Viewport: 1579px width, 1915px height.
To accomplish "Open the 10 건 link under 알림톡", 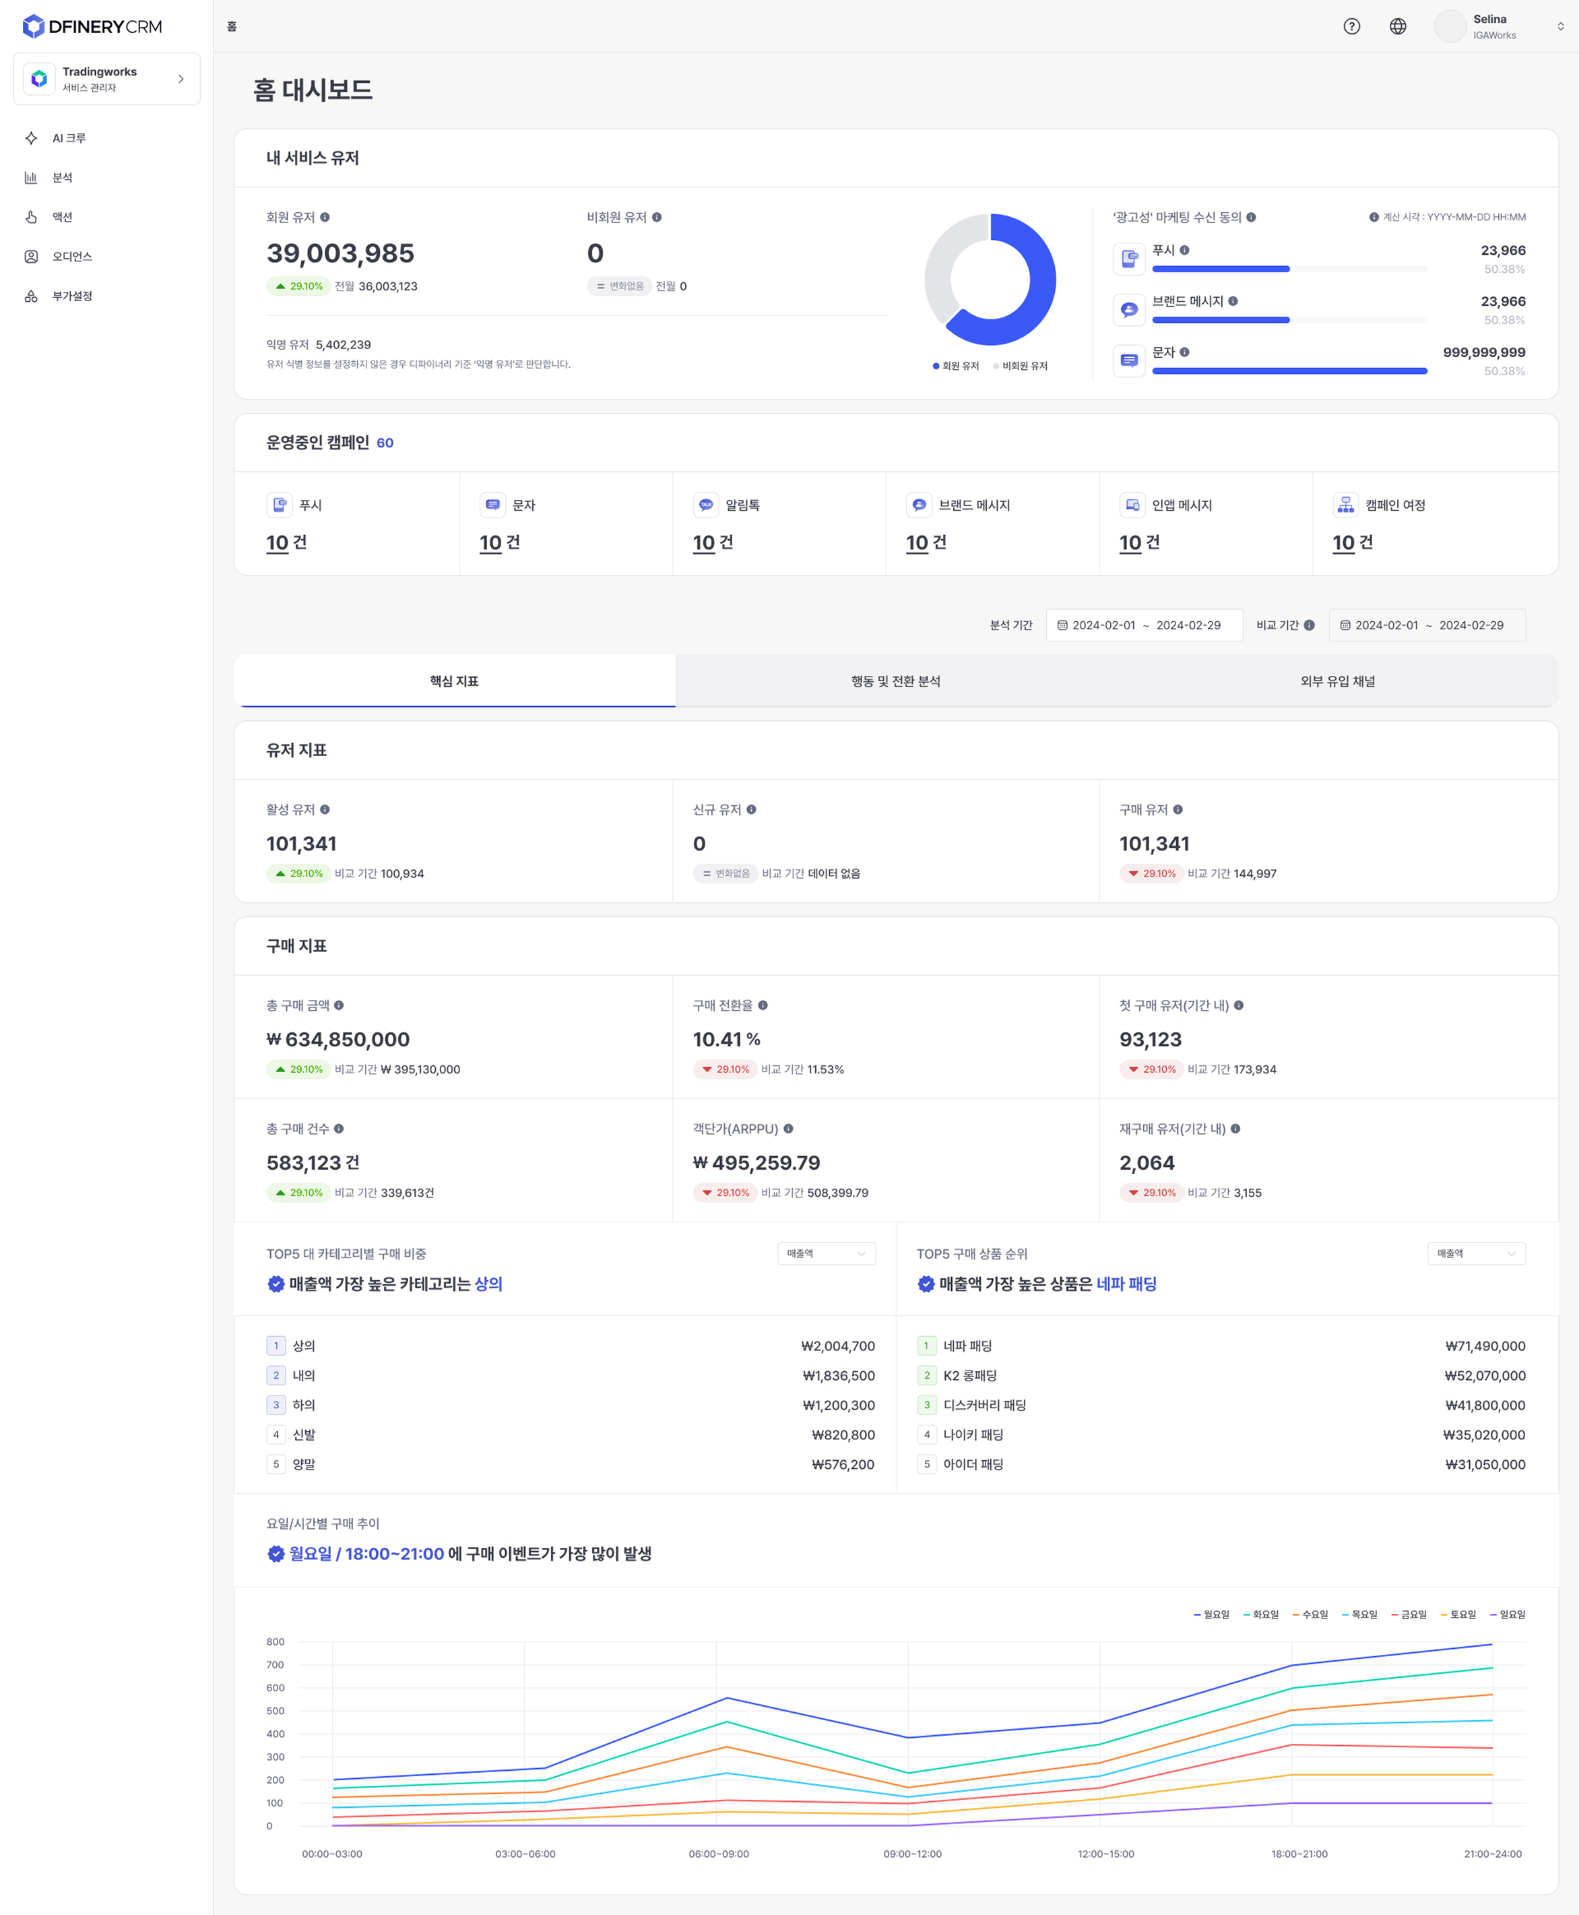I will click(x=712, y=543).
